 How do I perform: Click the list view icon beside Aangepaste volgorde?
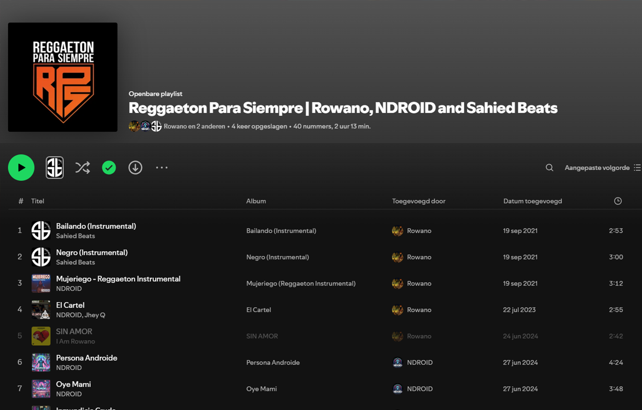coord(637,168)
